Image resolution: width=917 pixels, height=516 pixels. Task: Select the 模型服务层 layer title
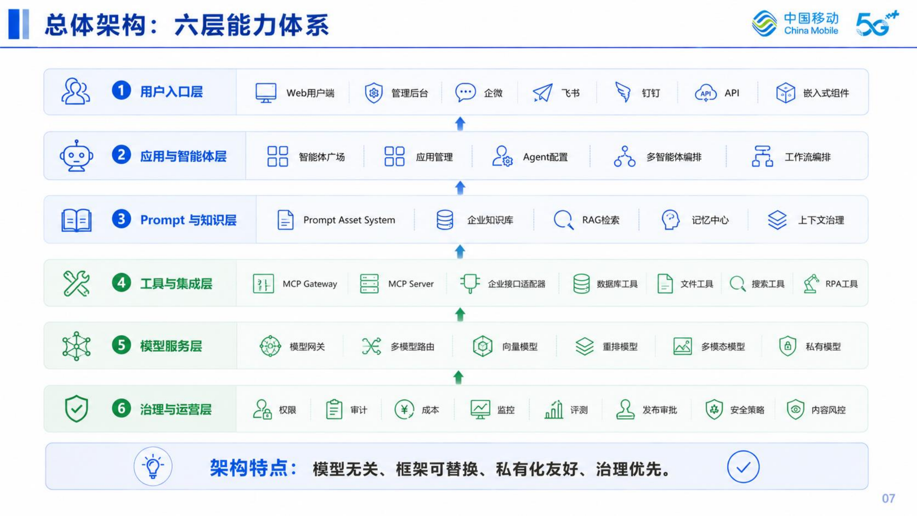[171, 346]
